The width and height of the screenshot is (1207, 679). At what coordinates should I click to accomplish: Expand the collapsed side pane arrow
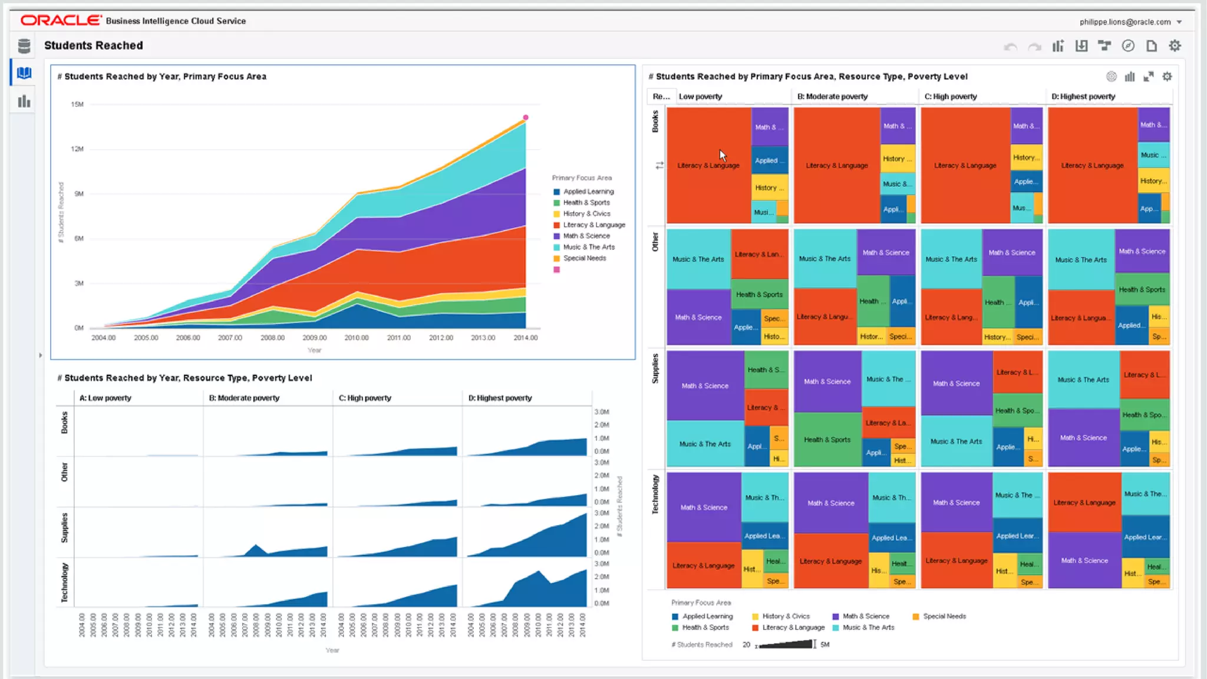click(40, 355)
